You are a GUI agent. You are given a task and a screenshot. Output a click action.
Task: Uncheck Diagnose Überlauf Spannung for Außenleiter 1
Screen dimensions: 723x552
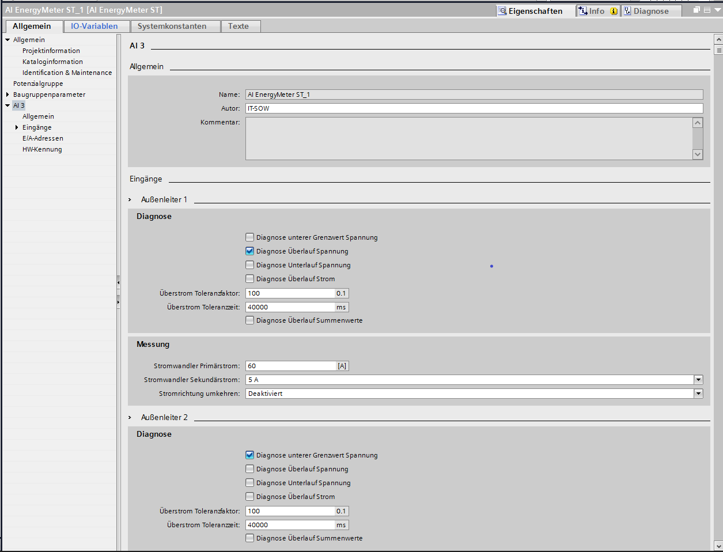pyautogui.click(x=249, y=251)
